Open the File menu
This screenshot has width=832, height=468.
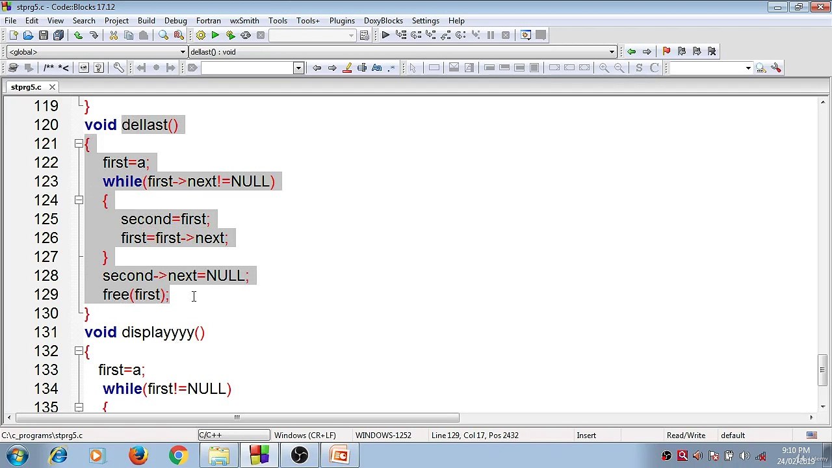coord(10,21)
